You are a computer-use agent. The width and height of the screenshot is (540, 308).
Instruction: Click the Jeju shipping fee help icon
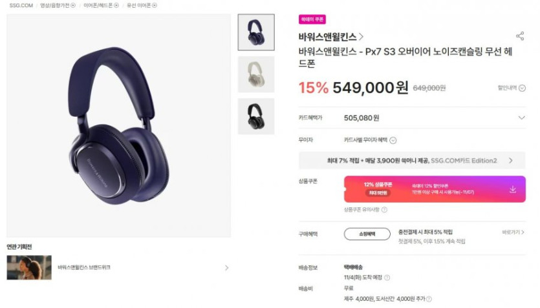coord(429,299)
